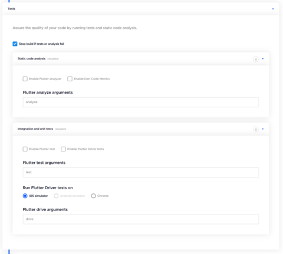
Task: Collapse Integration and unit tests panel arrow
Action: (x=263, y=129)
